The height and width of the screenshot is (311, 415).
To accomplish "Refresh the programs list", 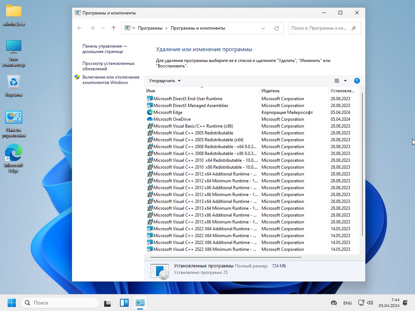I will [x=277, y=28].
